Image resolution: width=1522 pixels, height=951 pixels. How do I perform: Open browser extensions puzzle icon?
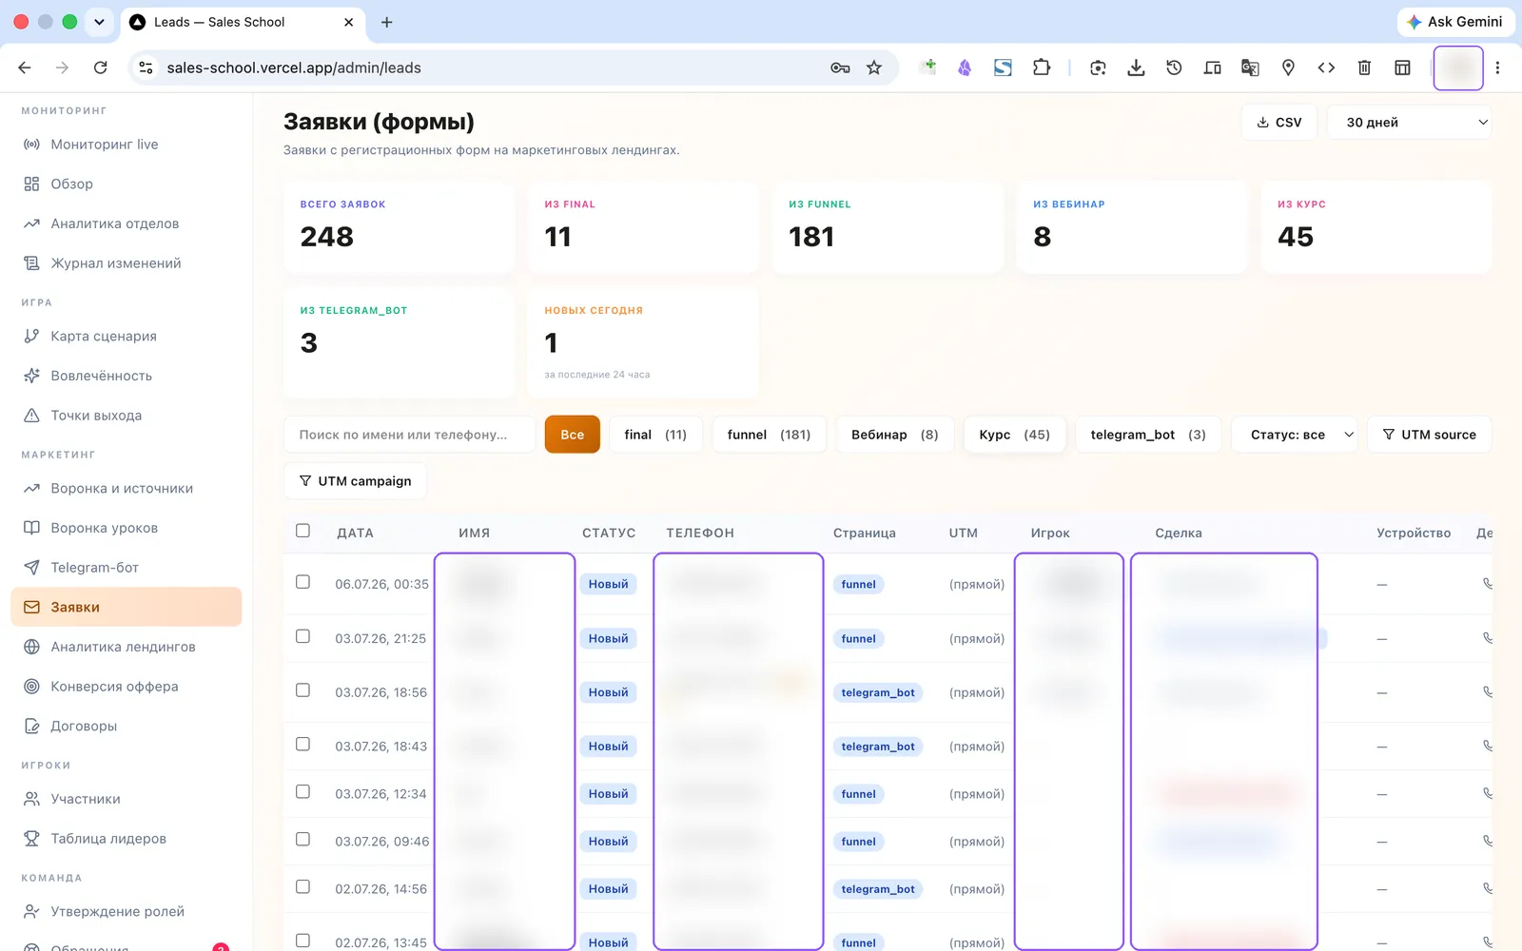pyautogui.click(x=1042, y=68)
